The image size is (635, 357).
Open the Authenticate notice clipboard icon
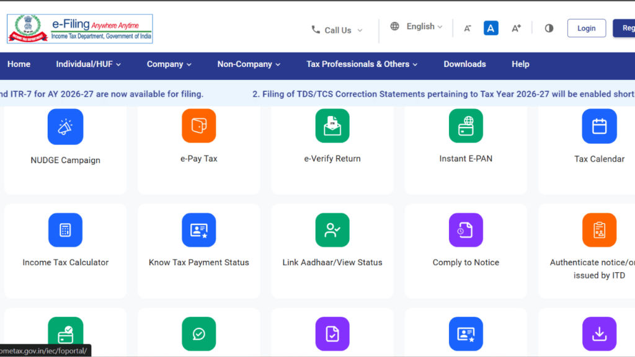point(600,230)
